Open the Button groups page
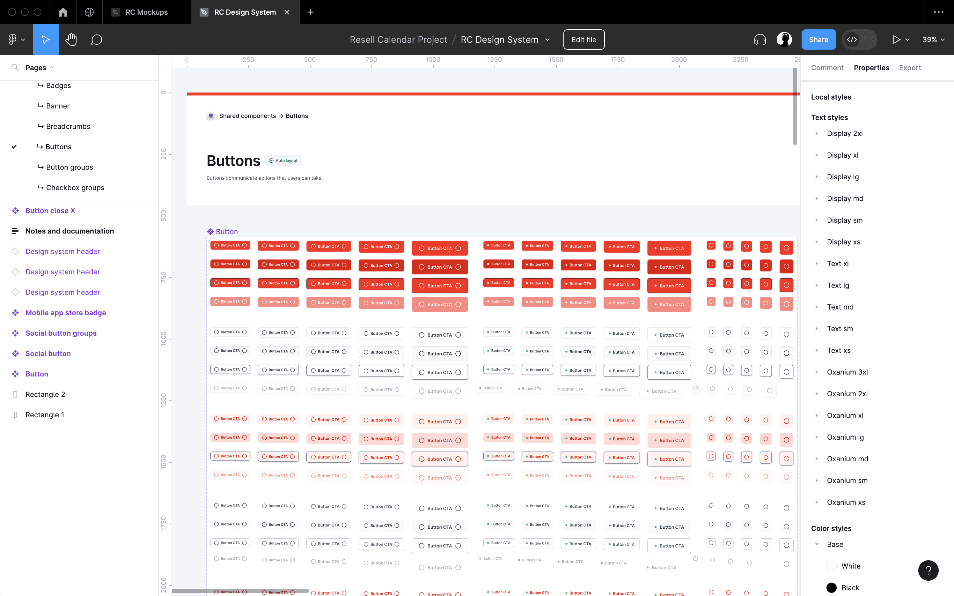Viewport: 954px width, 596px height. click(x=69, y=167)
